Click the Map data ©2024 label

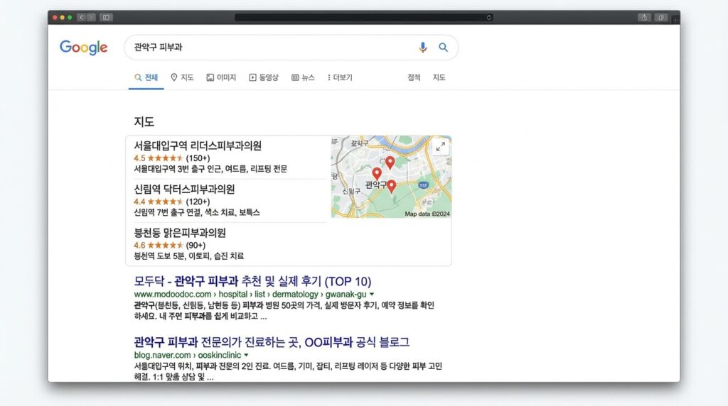(427, 214)
